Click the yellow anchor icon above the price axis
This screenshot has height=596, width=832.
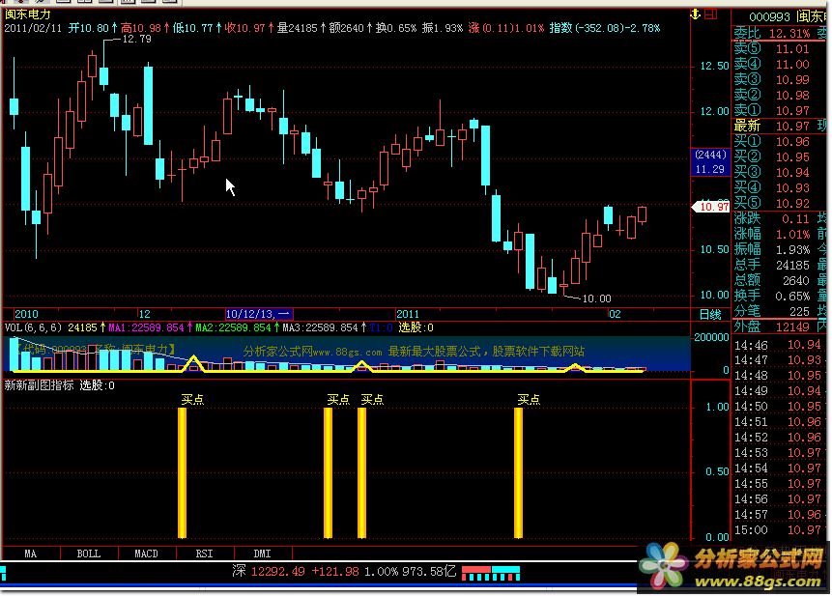(695, 14)
